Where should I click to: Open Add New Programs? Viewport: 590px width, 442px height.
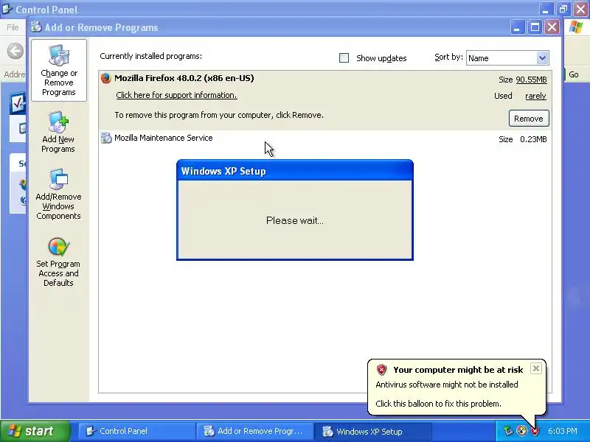point(58,132)
